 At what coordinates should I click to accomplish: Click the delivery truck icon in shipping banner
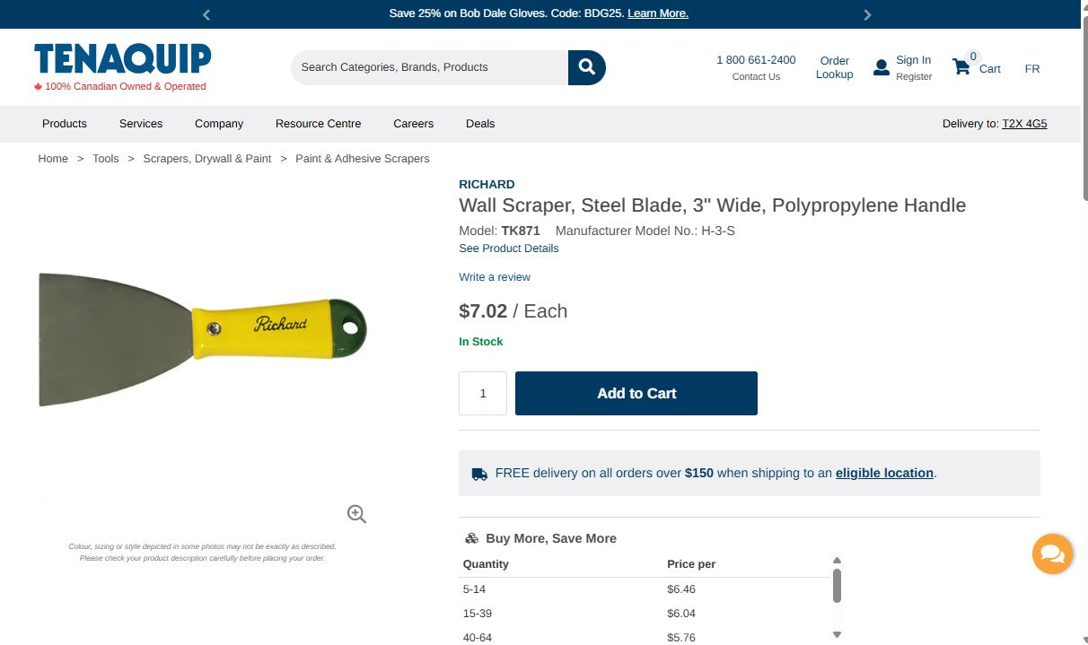coord(479,473)
